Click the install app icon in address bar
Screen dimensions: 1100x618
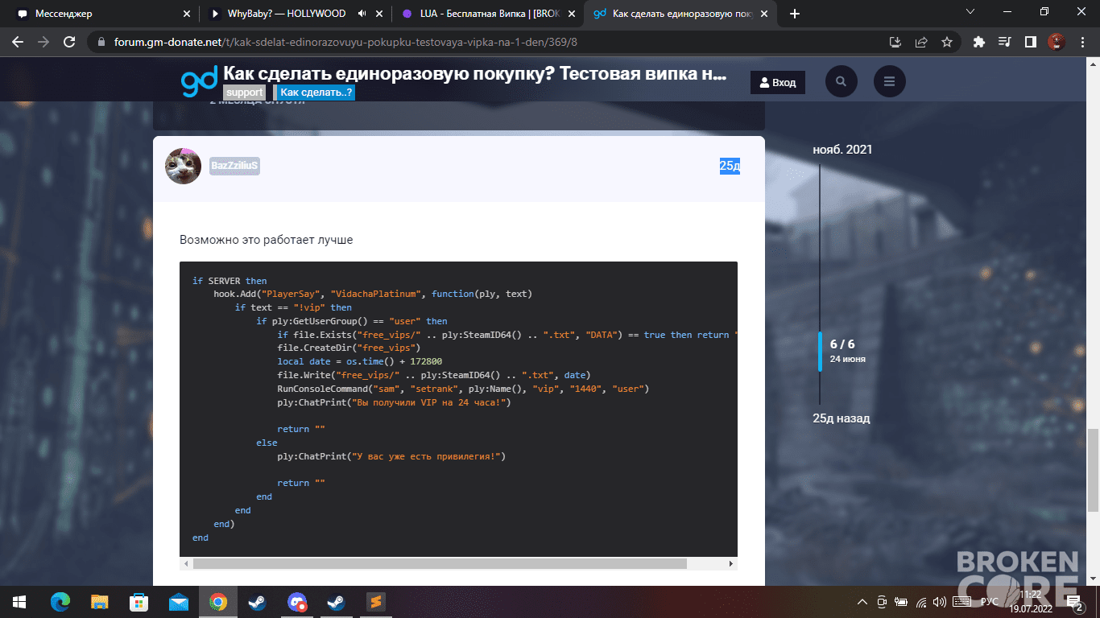(895, 42)
